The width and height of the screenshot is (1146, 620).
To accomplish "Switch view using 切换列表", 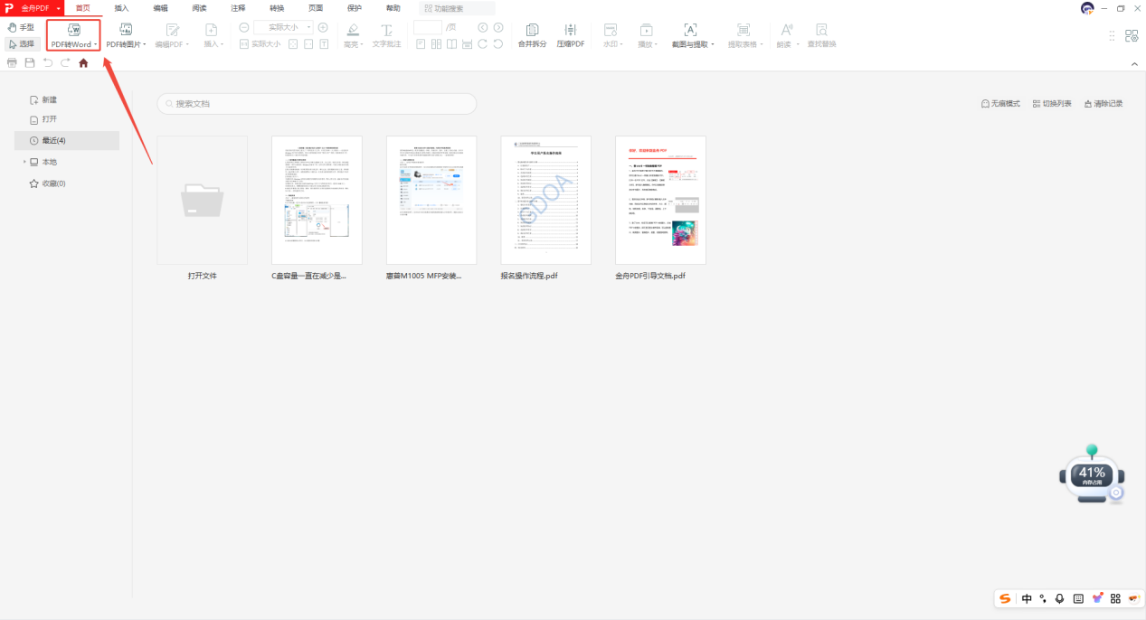I will pyautogui.click(x=1051, y=104).
